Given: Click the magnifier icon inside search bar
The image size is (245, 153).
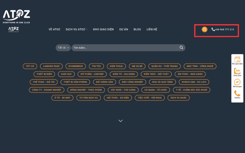Looking at the screenshot, I should click(x=181, y=47).
